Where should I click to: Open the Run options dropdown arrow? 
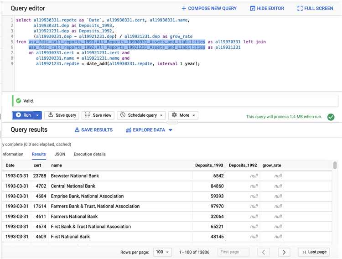coord(37,115)
